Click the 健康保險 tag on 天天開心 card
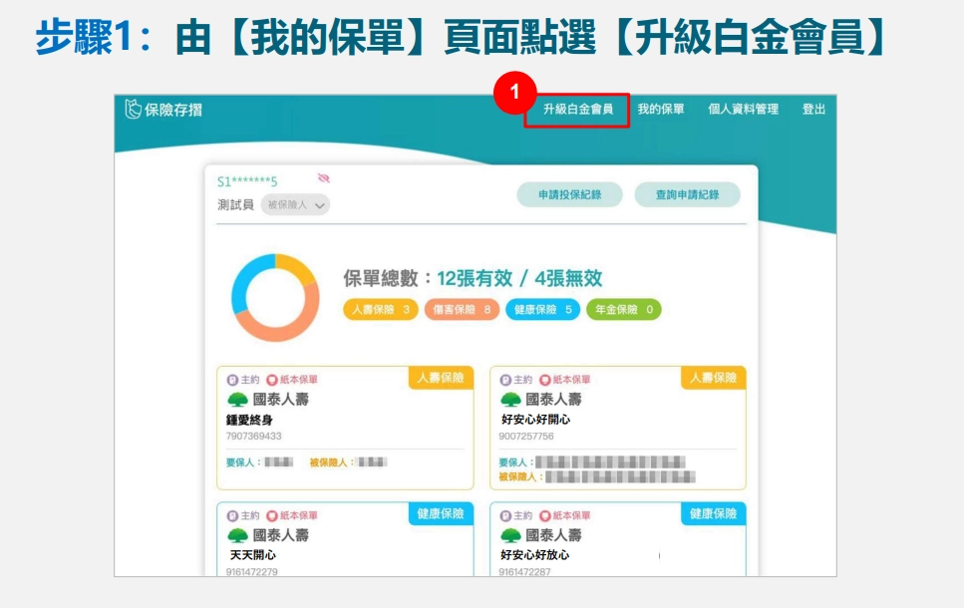This screenshot has width=964, height=608. tap(441, 513)
